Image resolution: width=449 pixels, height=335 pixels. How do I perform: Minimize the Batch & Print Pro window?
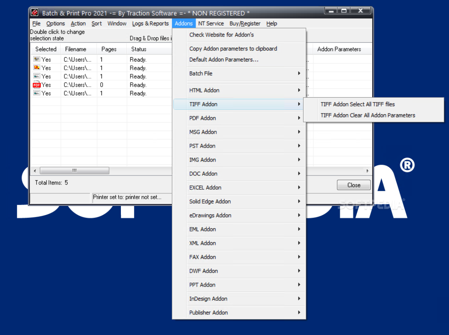pyautogui.click(x=331, y=11)
